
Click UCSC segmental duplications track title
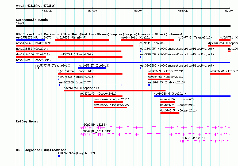click(41, 150)
